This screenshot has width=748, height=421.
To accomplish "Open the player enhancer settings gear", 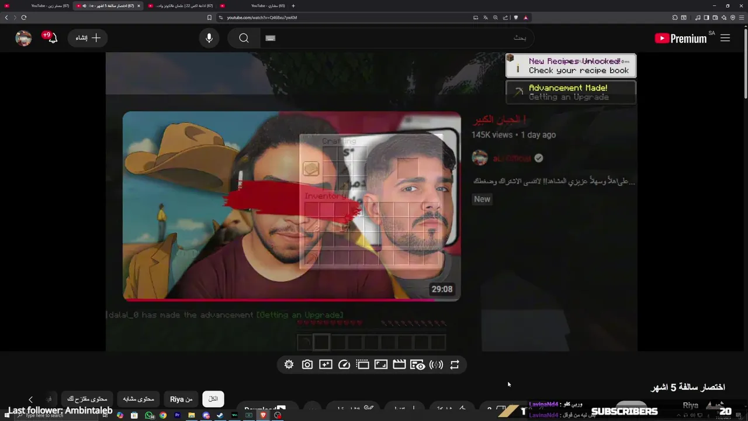I will 289,364.
